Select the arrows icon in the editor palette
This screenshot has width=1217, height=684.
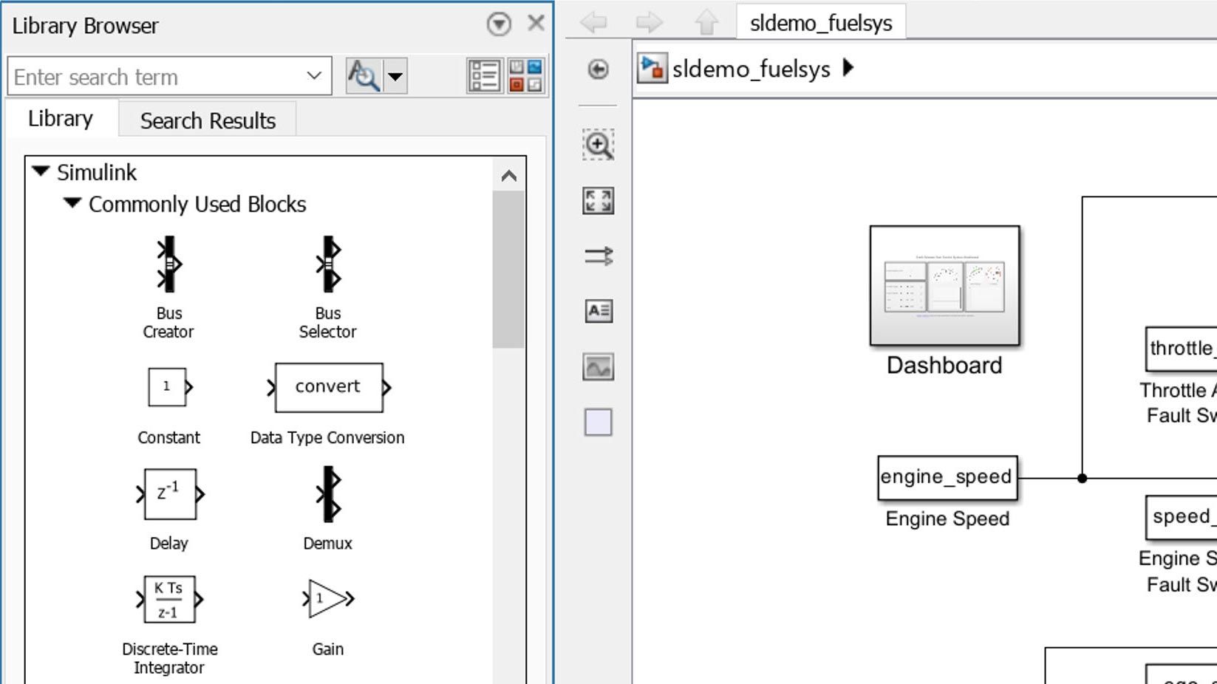click(599, 256)
